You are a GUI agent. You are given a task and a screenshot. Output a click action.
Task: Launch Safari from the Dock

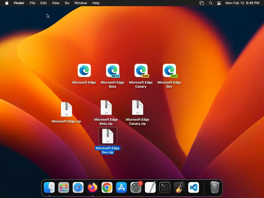point(78,187)
